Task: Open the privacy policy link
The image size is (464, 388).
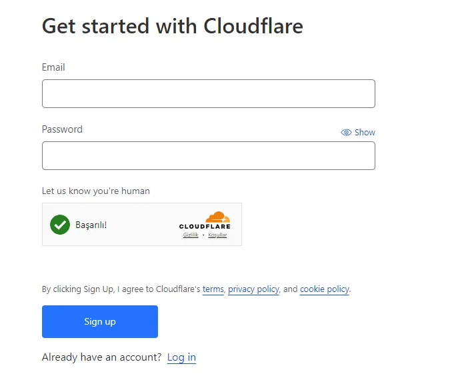Action: [253, 289]
